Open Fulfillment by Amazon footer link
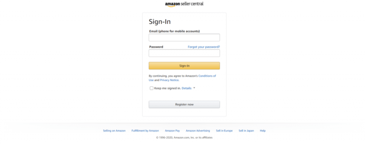 (145, 131)
